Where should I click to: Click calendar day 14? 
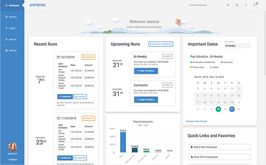[x=232, y=102]
